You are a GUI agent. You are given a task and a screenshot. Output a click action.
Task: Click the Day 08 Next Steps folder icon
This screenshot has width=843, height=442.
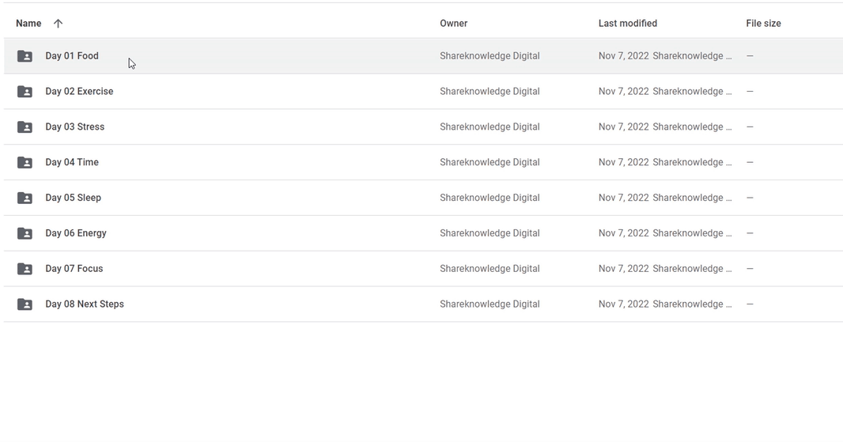pyautogui.click(x=25, y=304)
